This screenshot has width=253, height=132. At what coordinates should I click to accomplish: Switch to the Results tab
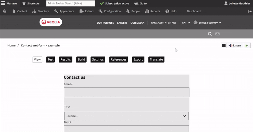pyautogui.click(x=65, y=59)
